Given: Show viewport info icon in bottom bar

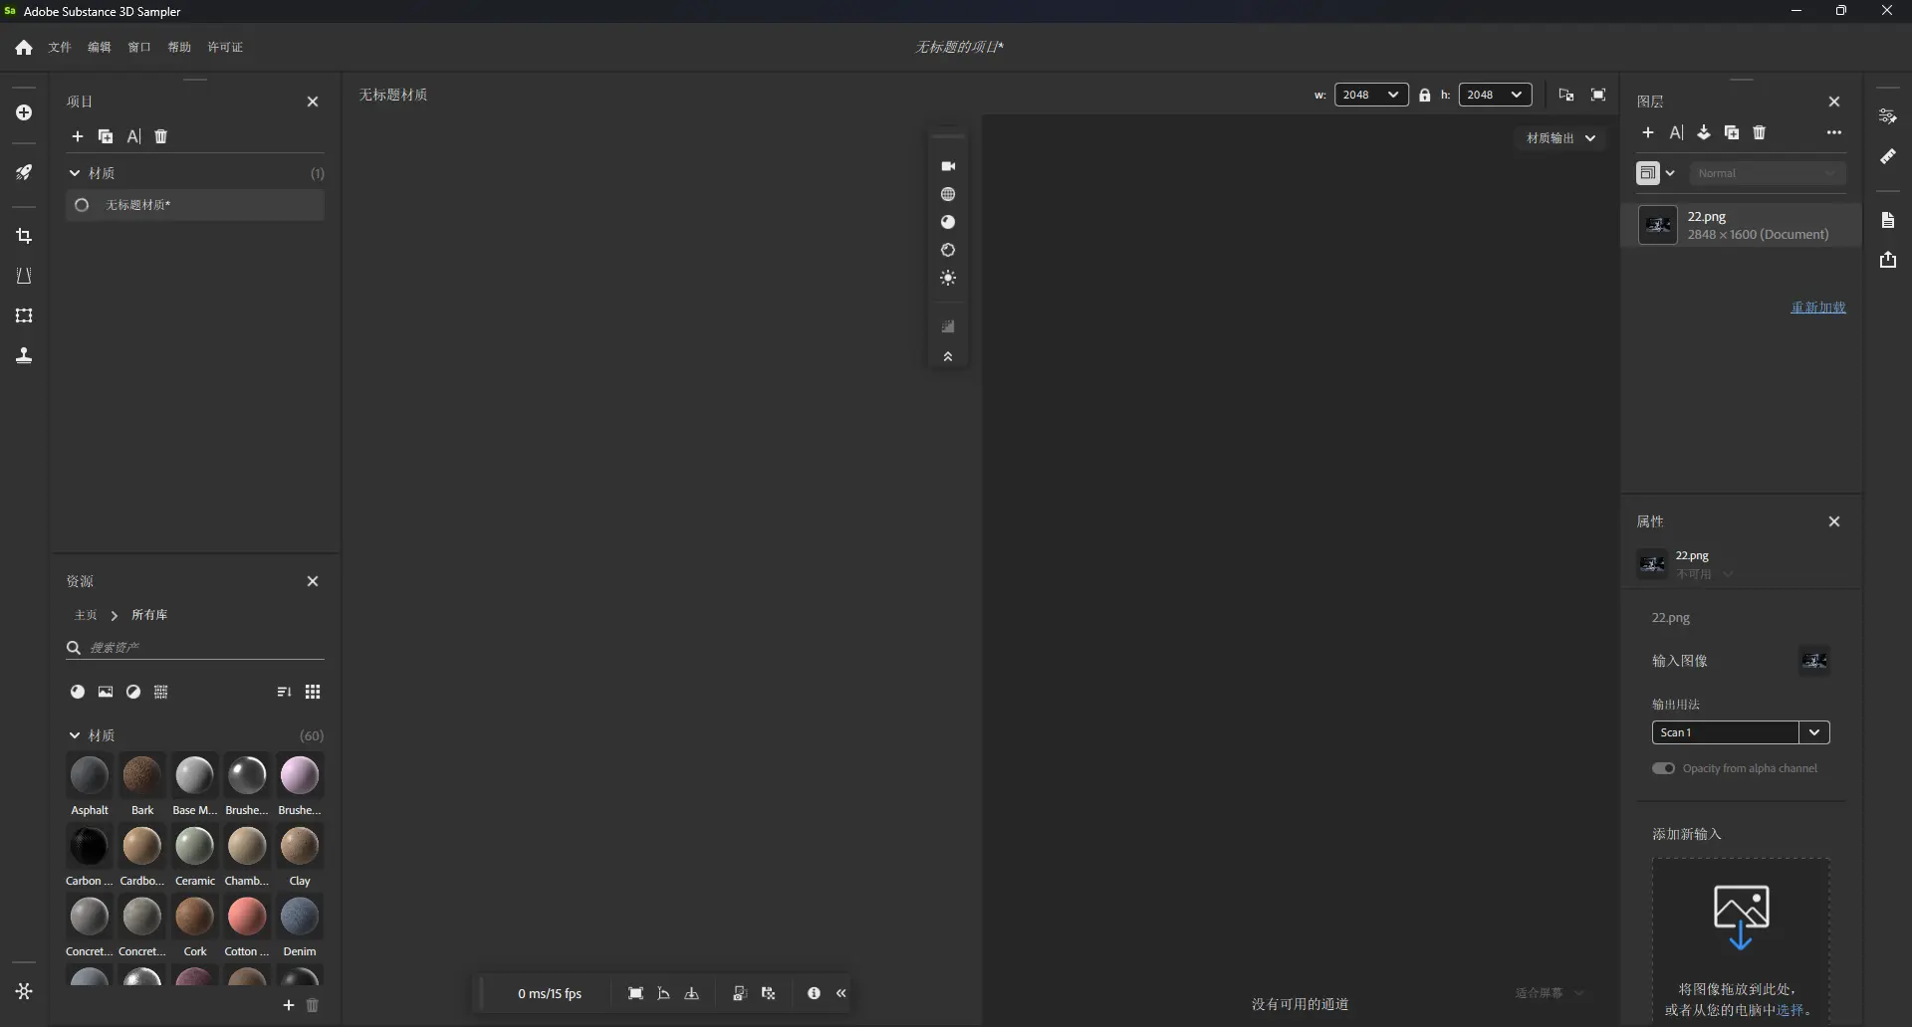Looking at the screenshot, I should point(814,993).
